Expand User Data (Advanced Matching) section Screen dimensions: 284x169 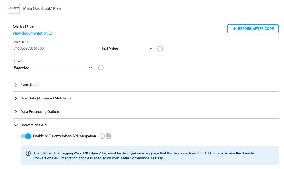pos(46,98)
